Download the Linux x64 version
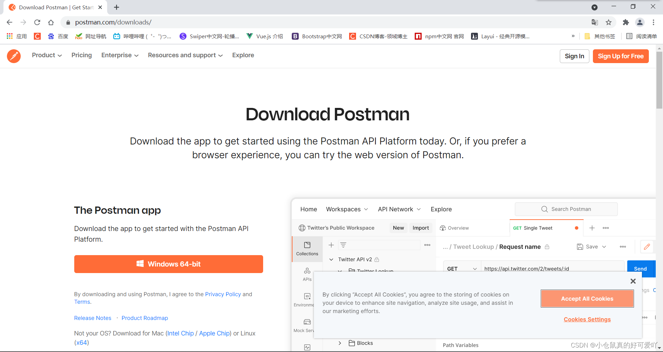663x352 pixels. coord(81,343)
